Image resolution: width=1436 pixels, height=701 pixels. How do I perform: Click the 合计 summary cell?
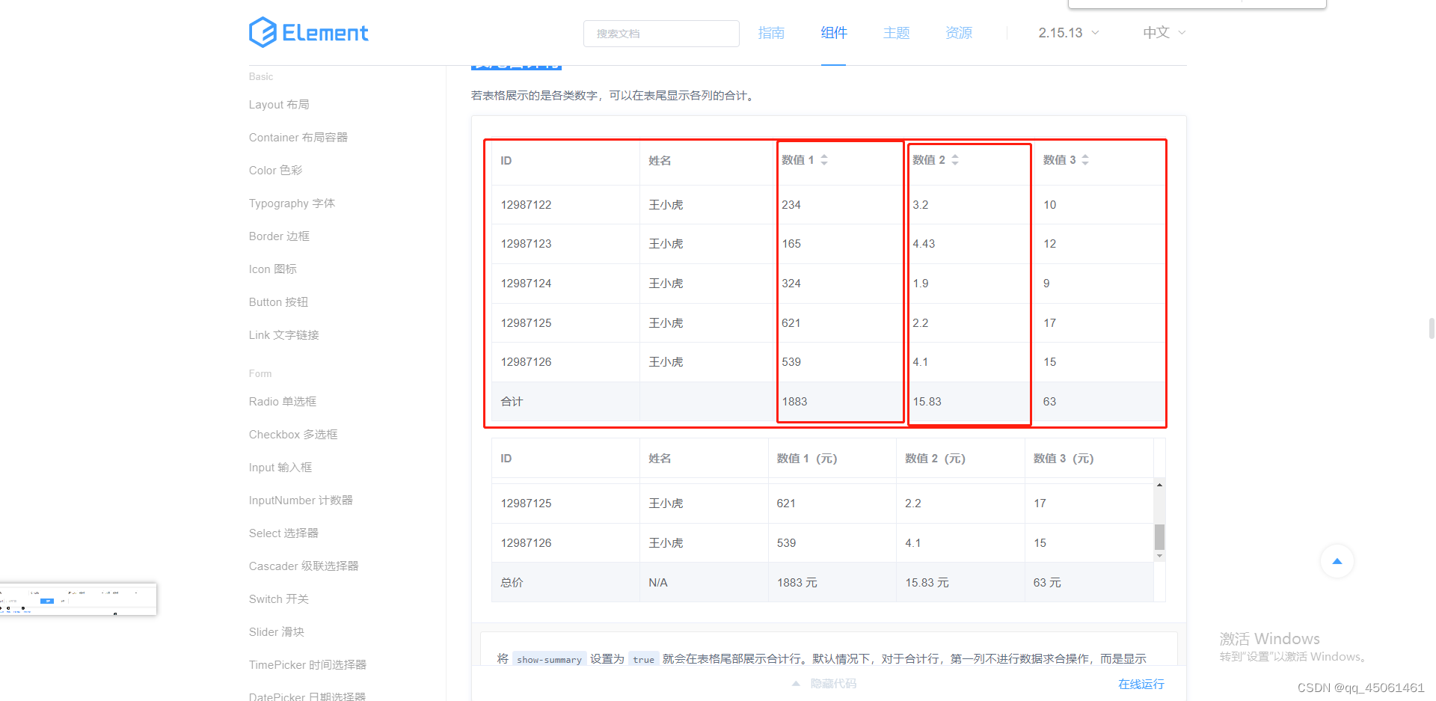pyautogui.click(x=512, y=402)
